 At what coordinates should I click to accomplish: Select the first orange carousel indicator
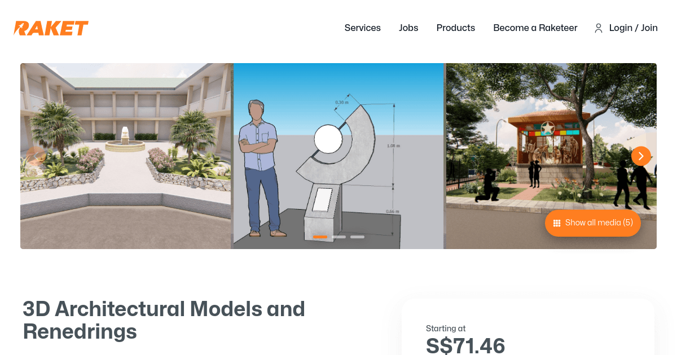[320, 237]
